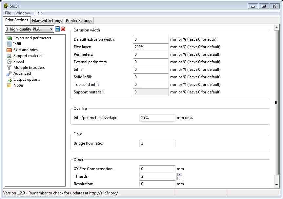283x199 pixels.
Task: Click the save preset floppy disk icon
Action: 58,29
